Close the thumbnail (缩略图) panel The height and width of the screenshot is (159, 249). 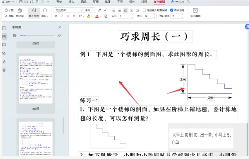(60, 27)
